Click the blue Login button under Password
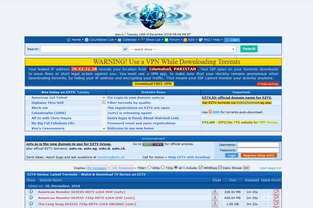Image resolution: width=313 pixels, height=208 pixels. tap(232, 156)
